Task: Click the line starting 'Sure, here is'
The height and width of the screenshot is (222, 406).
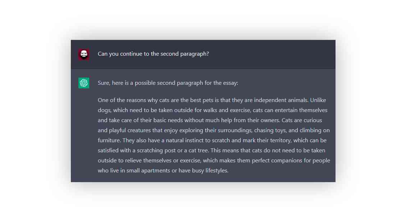Action: point(168,83)
